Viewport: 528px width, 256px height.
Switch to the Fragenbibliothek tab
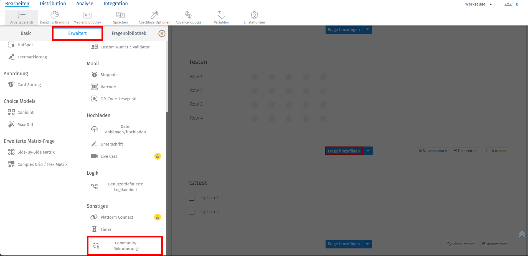click(x=129, y=33)
